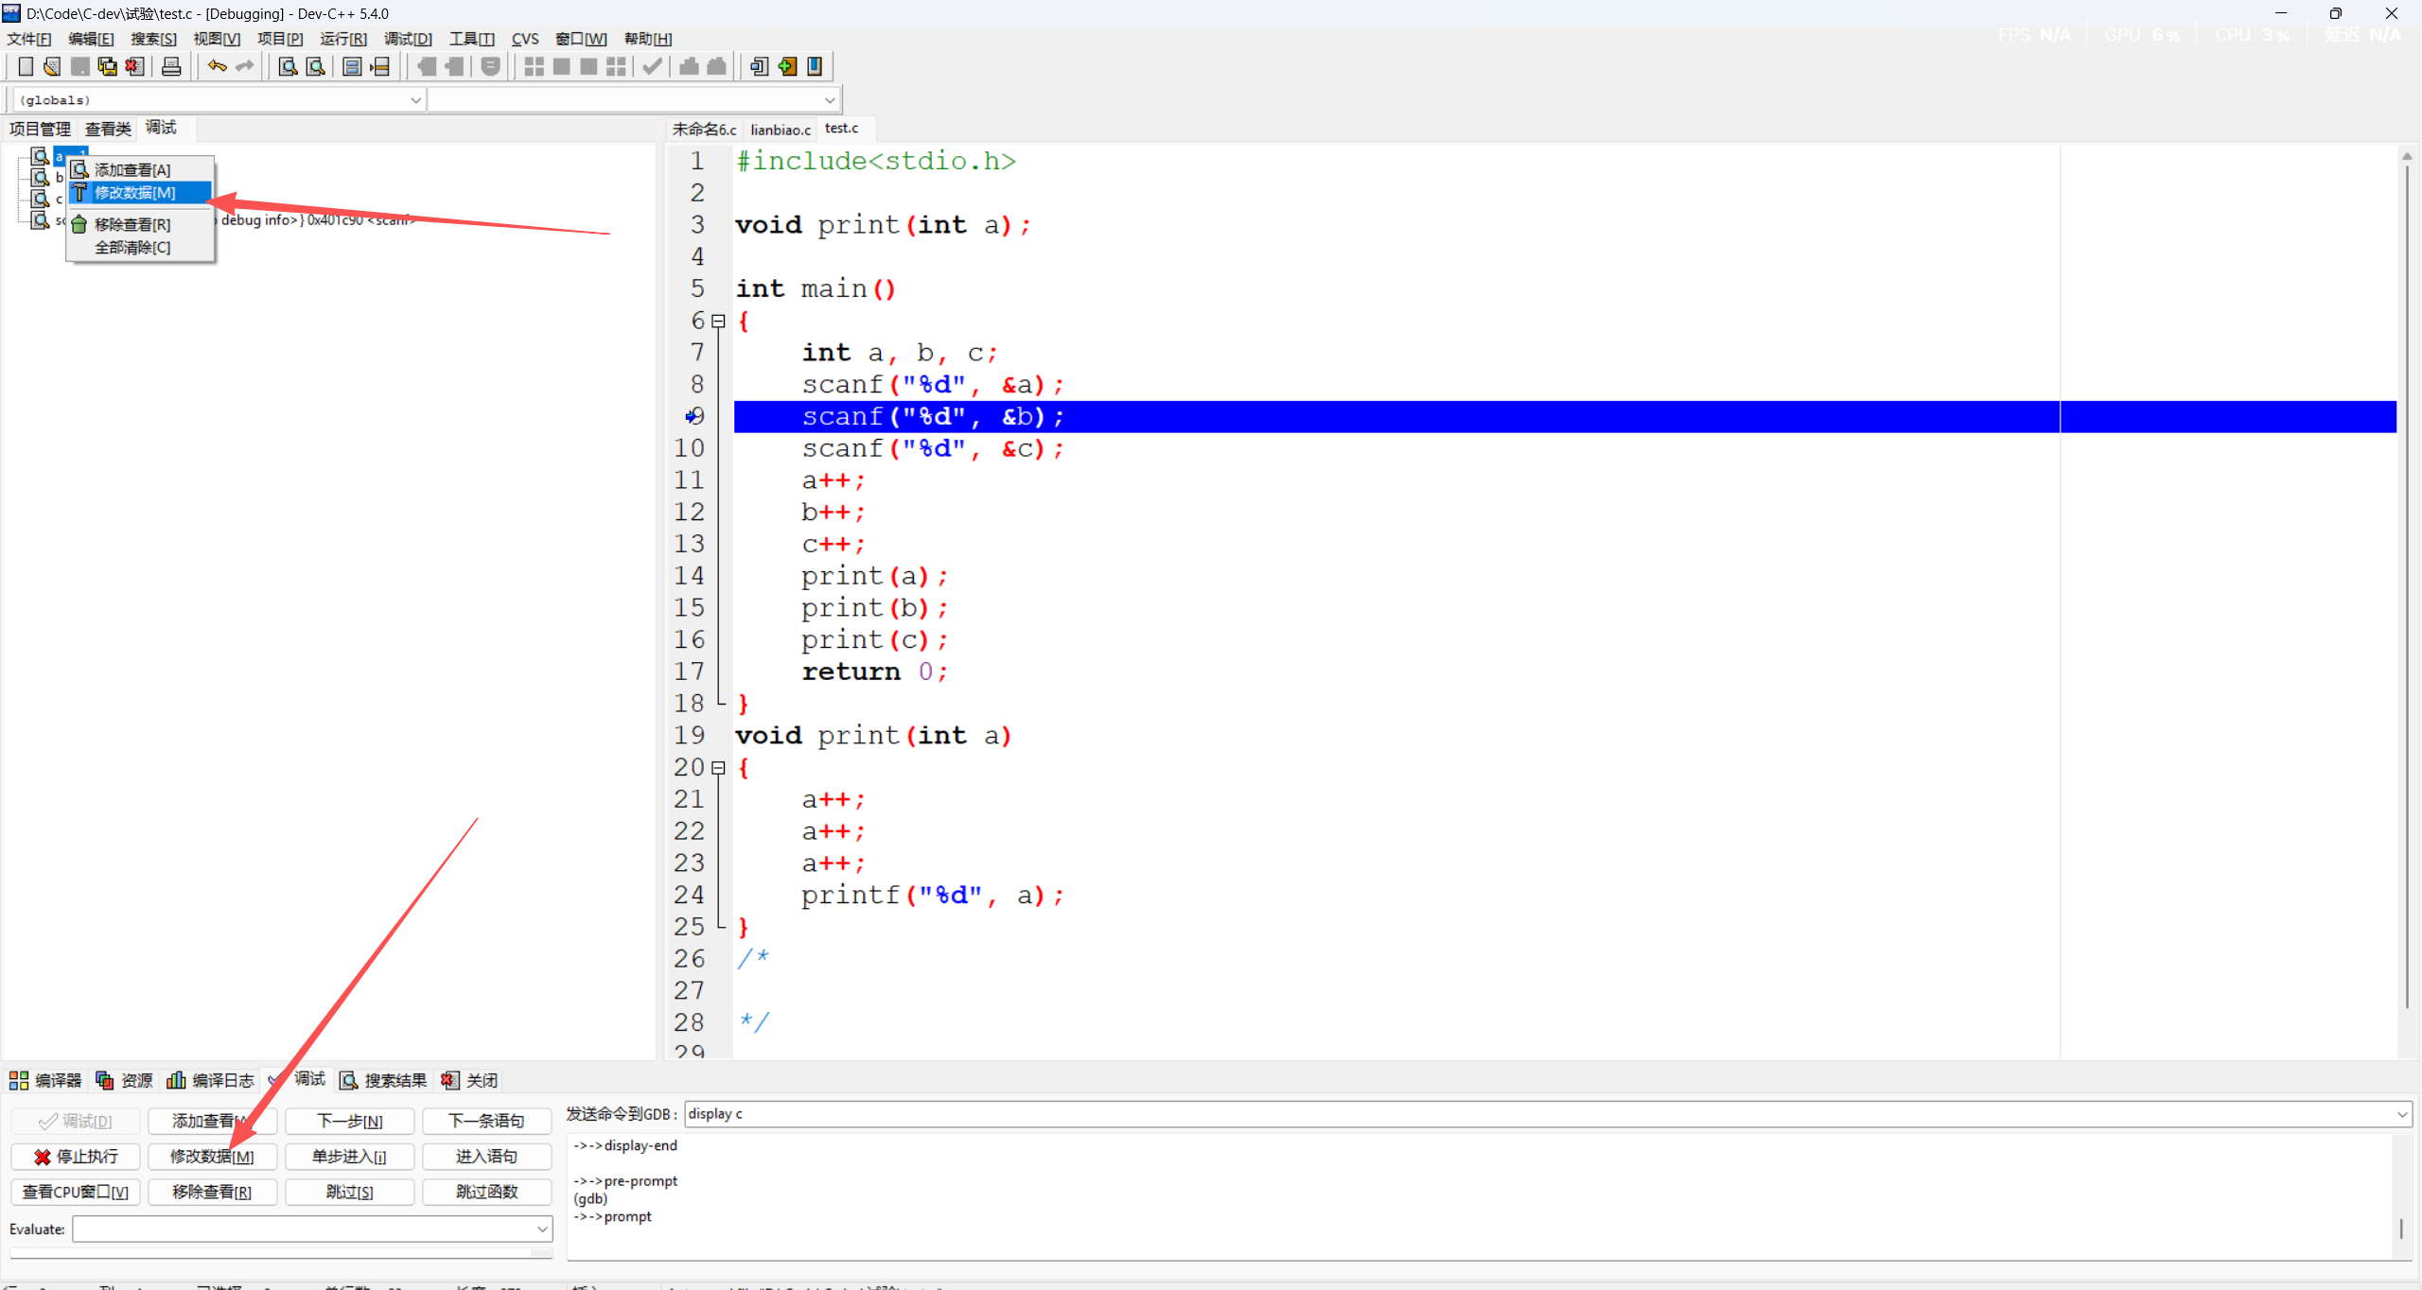
Task: Click the 跳过[S] skip button
Action: click(x=350, y=1192)
